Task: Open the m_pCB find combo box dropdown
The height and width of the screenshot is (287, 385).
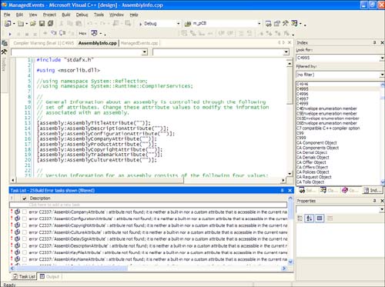Action: [259, 24]
